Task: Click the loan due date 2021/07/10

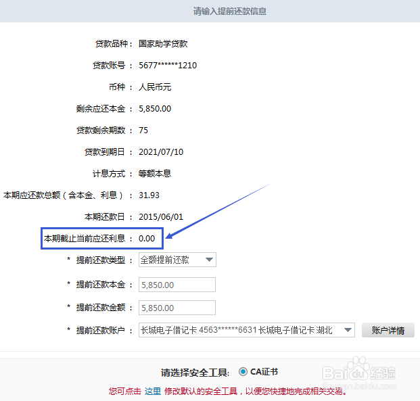Action: (161, 152)
